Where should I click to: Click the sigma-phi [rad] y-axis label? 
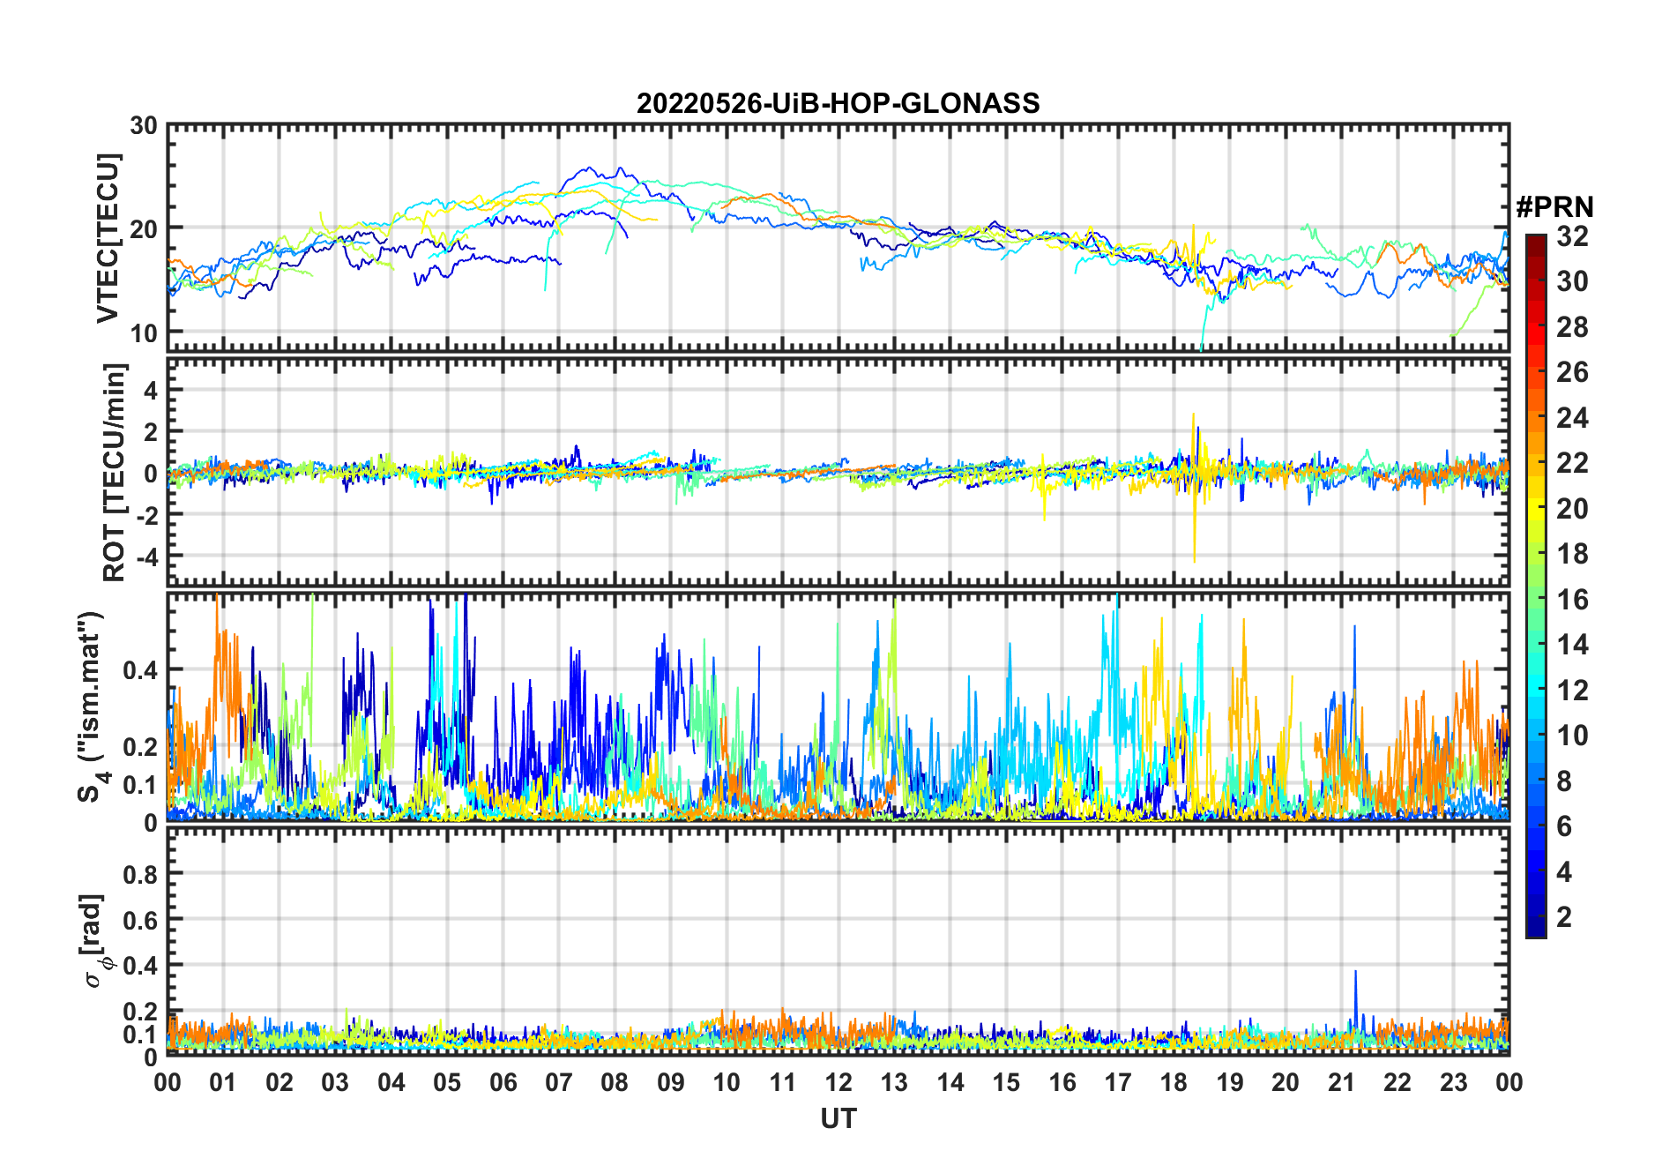point(98,941)
